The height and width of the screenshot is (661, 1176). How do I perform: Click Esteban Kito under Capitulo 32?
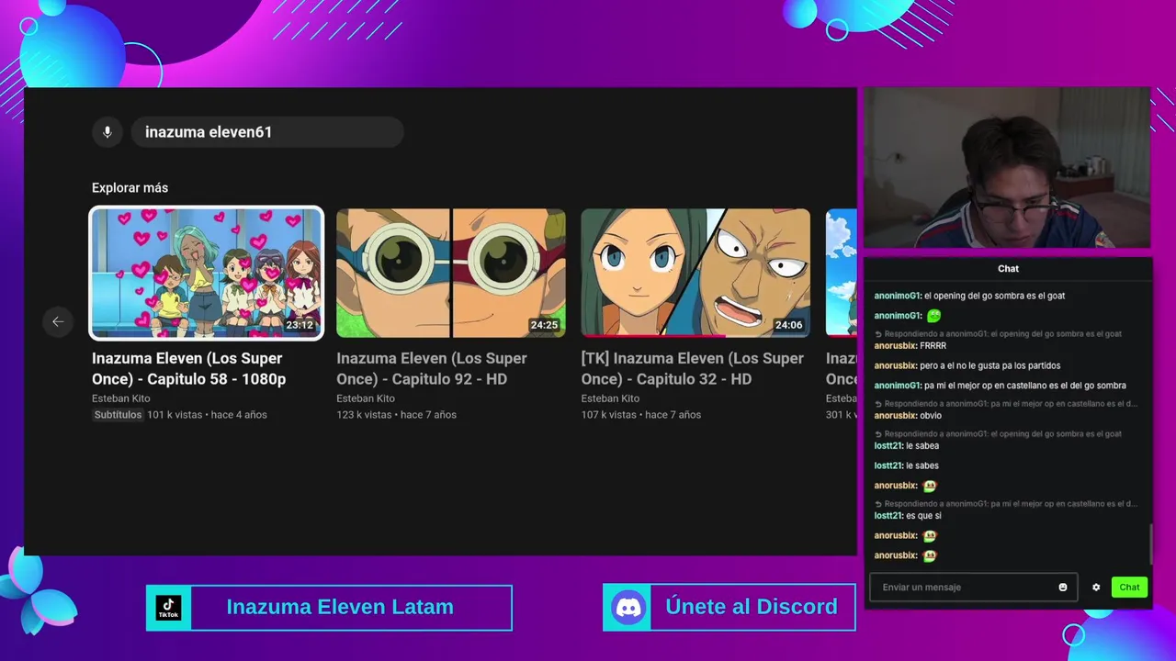tap(610, 398)
